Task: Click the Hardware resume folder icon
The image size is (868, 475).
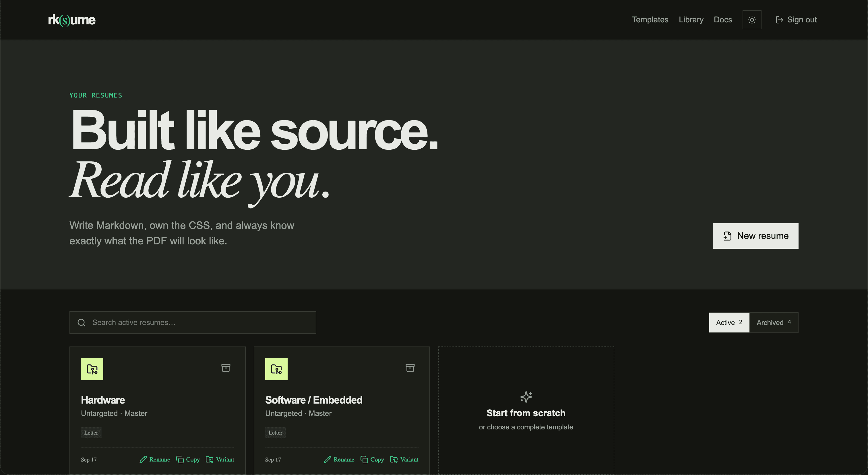Action: [92, 369]
